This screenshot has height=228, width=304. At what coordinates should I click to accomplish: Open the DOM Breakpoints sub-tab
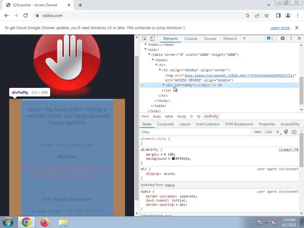(x=239, y=124)
